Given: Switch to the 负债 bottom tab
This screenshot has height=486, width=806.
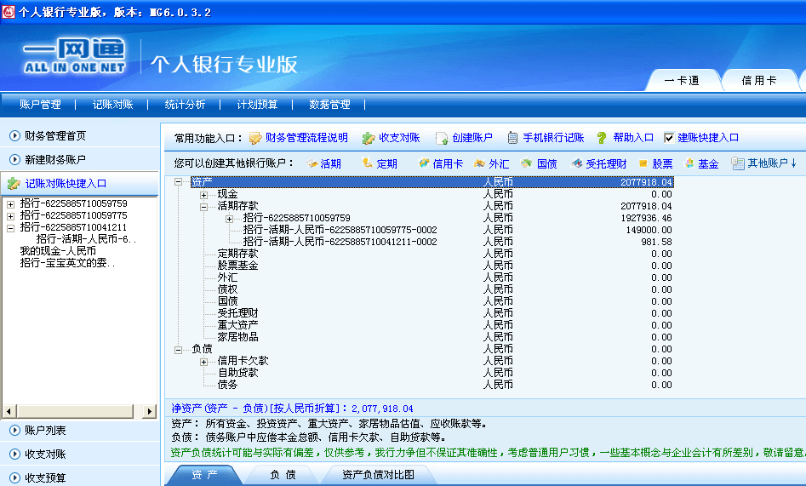Looking at the screenshot, I should tap(283, 475).
